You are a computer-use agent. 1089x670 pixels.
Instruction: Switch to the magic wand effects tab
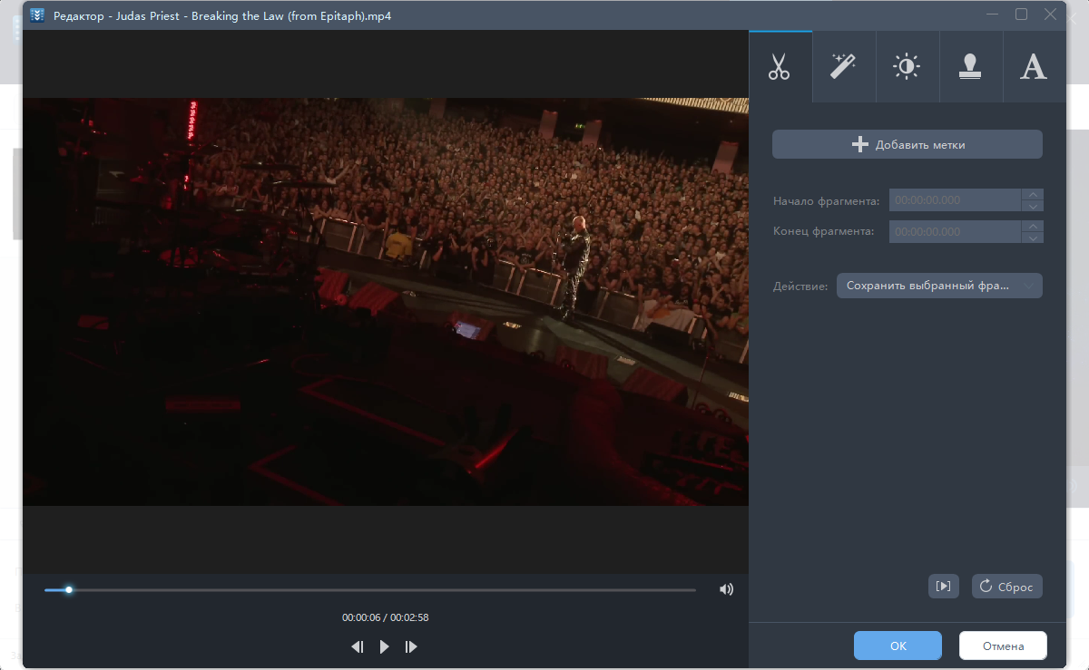tap(844, 67)
